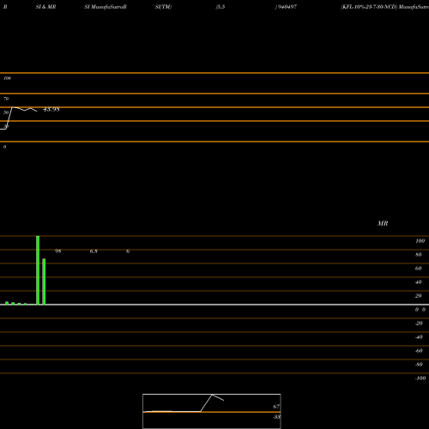This screenshot has width=429, height=429.
Task: Click the second-tallest green MR bar
Action: [x=44, y=281]
